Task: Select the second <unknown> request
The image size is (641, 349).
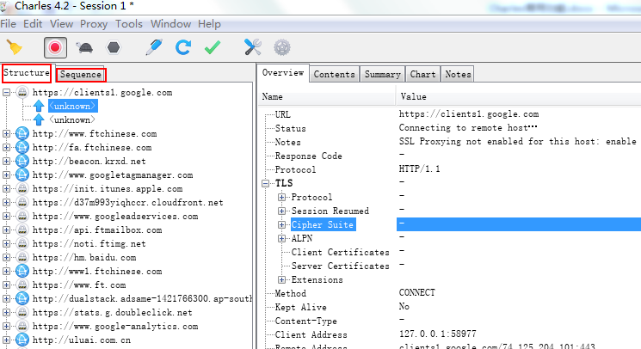Action: tap(72, 120)
